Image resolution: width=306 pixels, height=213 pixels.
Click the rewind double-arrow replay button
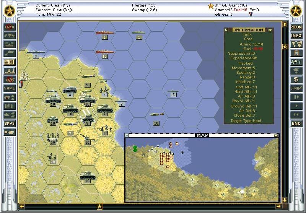pyautogui.click(x=296, y=115)
